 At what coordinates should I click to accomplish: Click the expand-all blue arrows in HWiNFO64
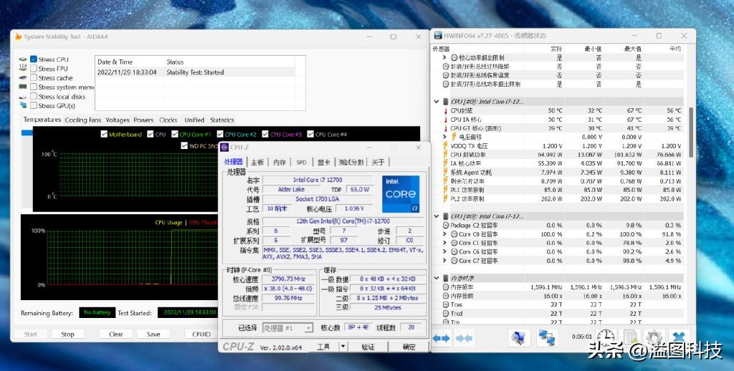point(441,338)
